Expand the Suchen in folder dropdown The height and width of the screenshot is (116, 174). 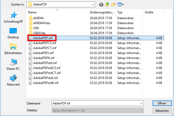coord(93,5)
